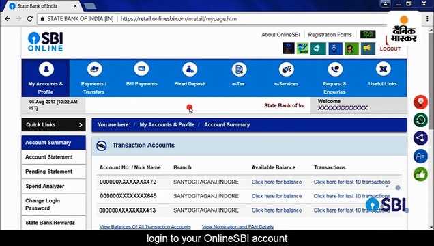Viewport: 434px width, 246px height.
Task: Click account number 000000XXXXXXXX472
Action: tap(128, 182)
